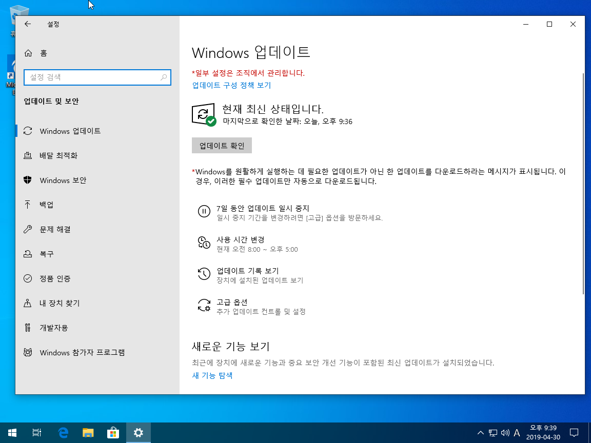The height and width of the screenshot is (443, 591).
Task: Open the Windows 보안 shield icon
Action: tap(28, 180)
